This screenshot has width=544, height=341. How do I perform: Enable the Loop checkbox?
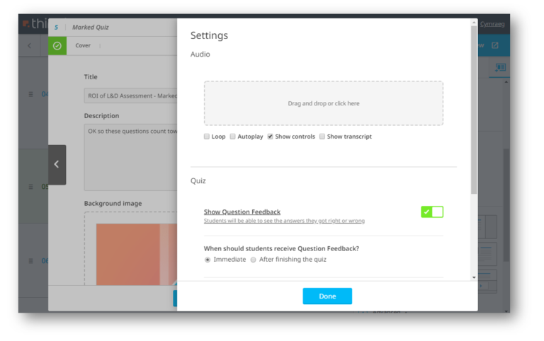pos(207,137)
